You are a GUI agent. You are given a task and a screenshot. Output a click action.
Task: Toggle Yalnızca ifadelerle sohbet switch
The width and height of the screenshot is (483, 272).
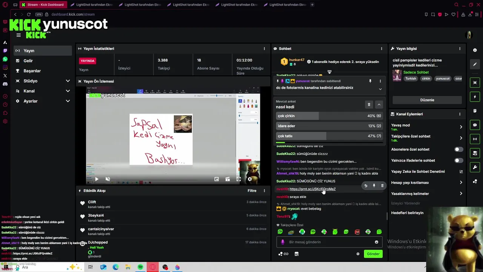pos(458,161)
